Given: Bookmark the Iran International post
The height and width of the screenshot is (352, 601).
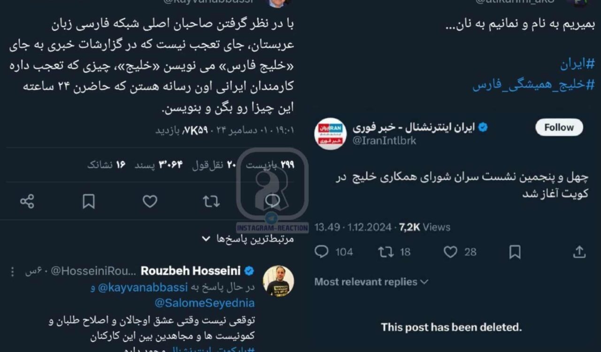Looking at the screenshot, I should tap(515, 252).
